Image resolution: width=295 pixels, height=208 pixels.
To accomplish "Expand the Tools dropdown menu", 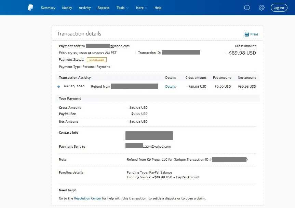I will click(x=122, y=8).
